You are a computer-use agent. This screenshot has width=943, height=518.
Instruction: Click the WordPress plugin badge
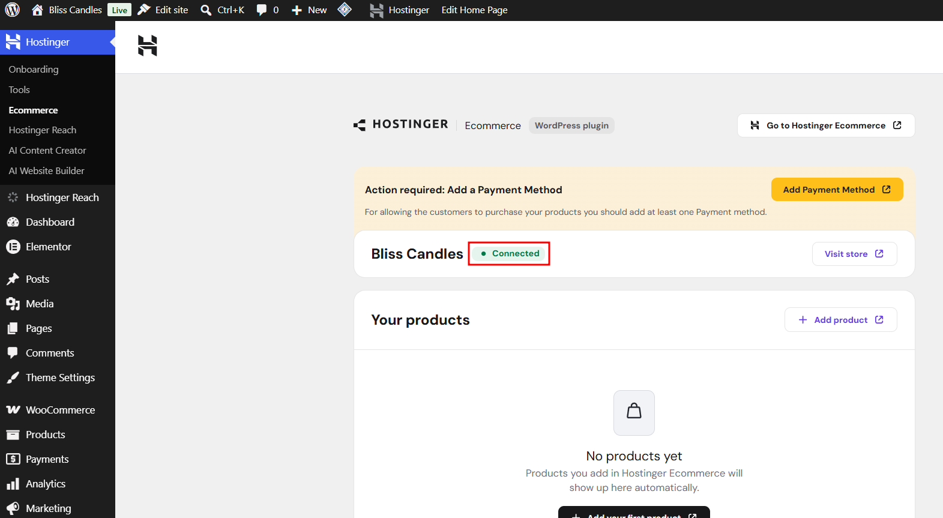(x=571, y=125)
